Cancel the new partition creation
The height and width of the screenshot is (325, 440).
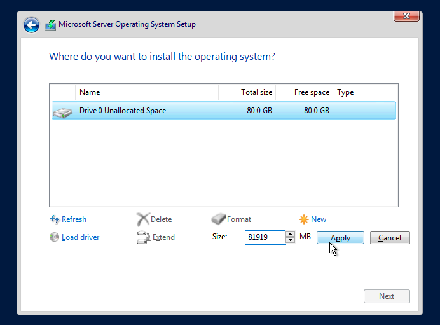click(x=390, y=238)
